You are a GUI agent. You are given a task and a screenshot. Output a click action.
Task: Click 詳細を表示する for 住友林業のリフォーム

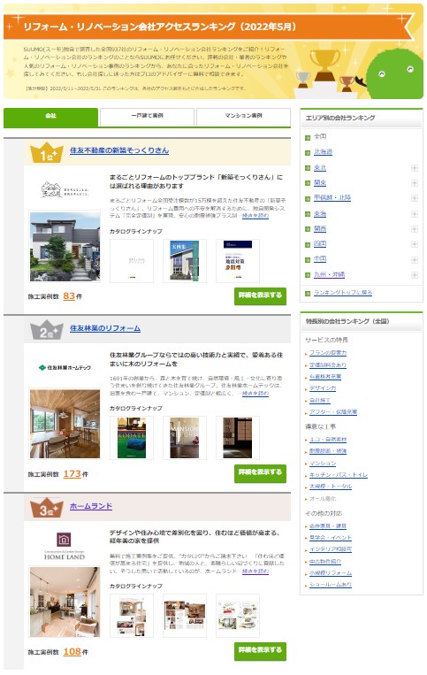(x=260, y=473)
